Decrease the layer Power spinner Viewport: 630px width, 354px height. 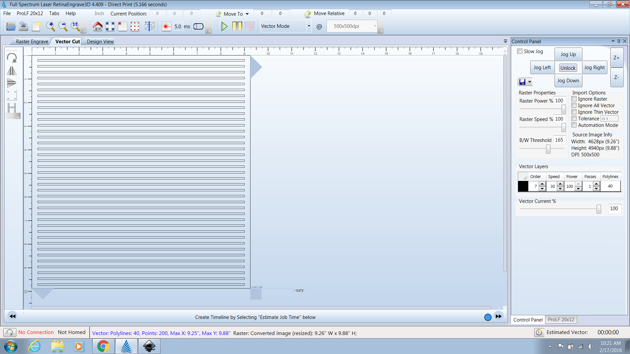point(578,188)
